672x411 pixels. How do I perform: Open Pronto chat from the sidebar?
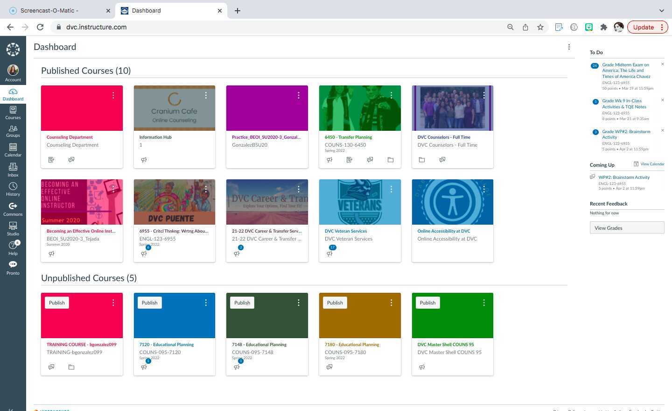(13, 268)
